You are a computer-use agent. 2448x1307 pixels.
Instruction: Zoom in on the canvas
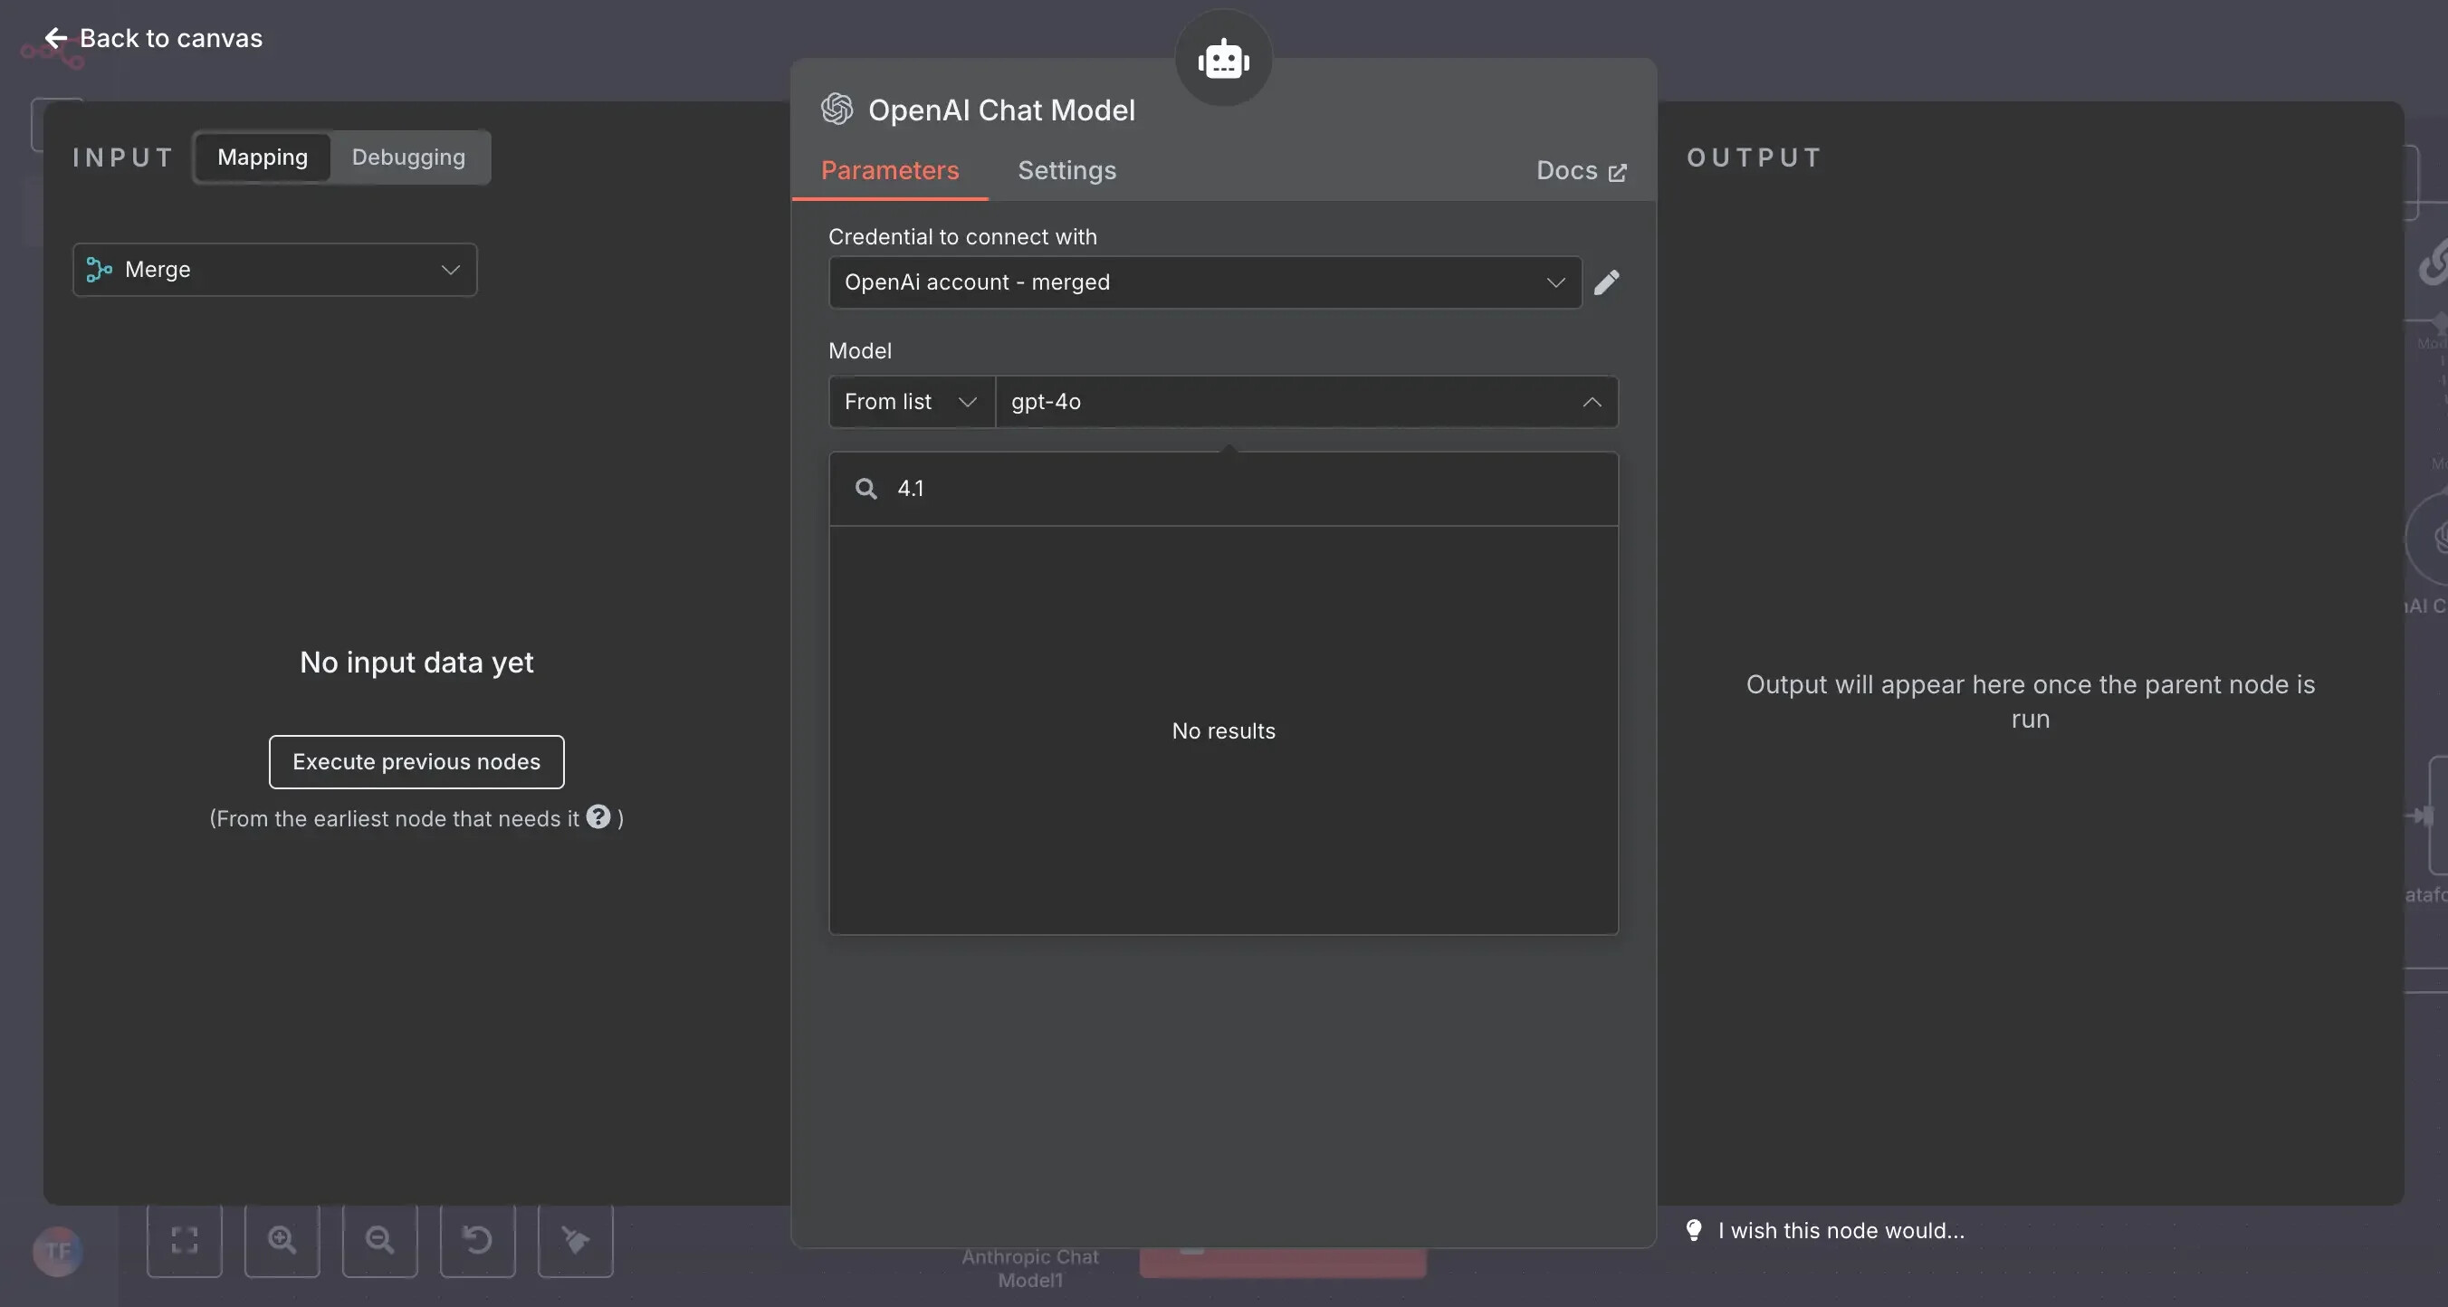tap(282, 1239)
